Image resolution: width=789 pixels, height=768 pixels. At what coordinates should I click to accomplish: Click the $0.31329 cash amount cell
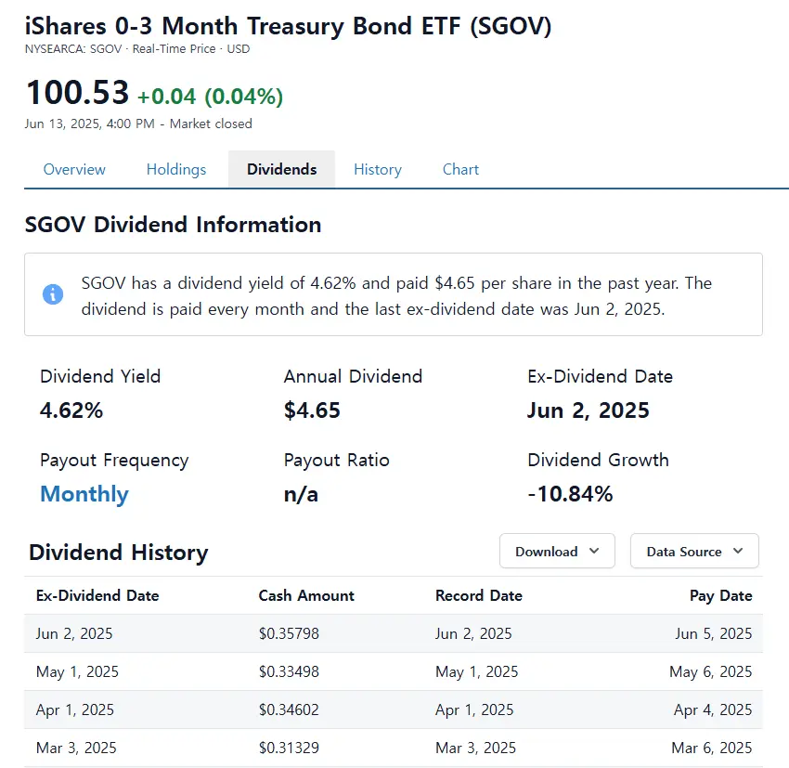tap(289, 748)
